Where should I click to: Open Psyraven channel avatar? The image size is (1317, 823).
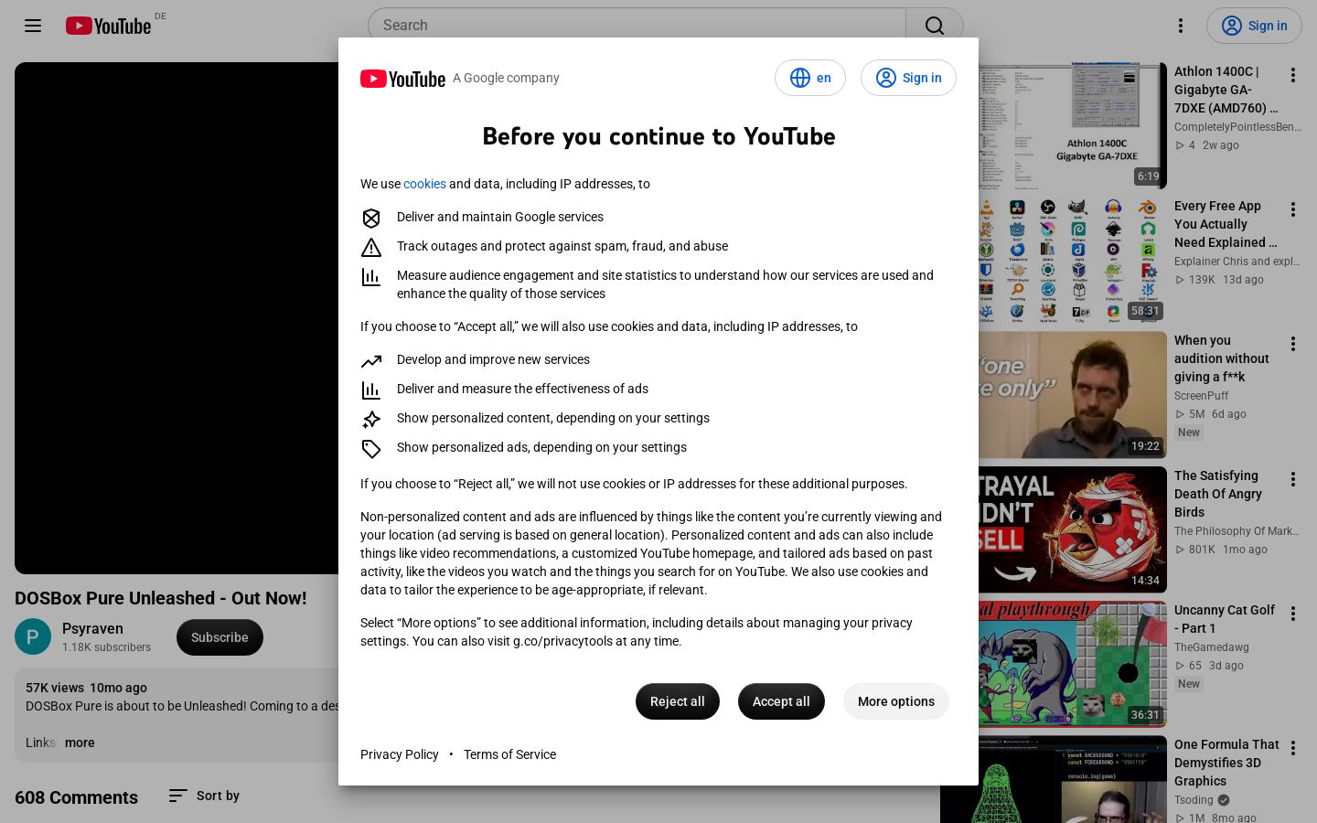[33, 636]
